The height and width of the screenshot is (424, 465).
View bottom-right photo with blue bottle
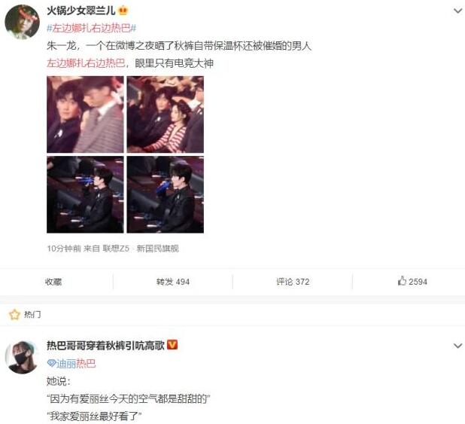166,194
